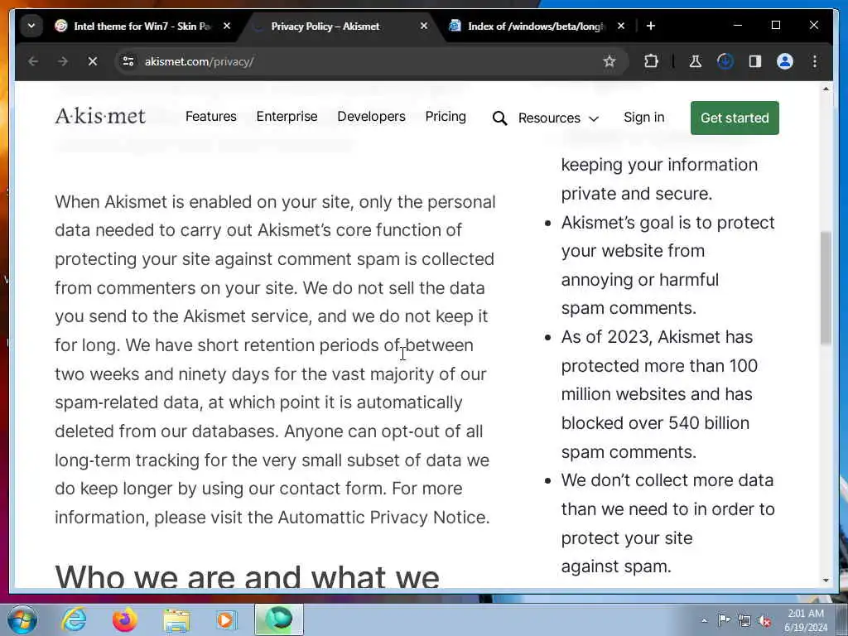Click the scrollbar down arrow
The height and width of the screenshot is (636, 848).
coord(826,581)
